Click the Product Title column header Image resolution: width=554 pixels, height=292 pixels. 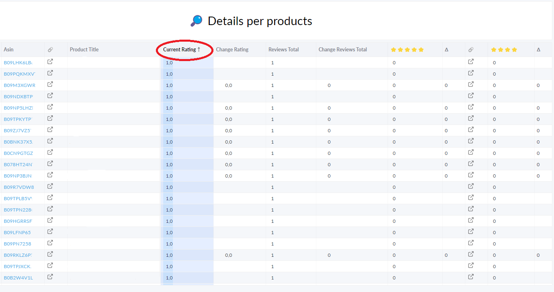click(84, 49)
